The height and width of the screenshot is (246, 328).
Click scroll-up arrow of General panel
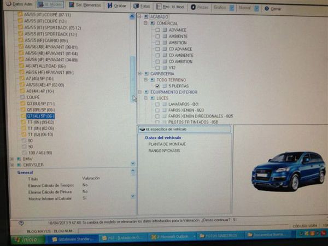[x=133, y=171]
